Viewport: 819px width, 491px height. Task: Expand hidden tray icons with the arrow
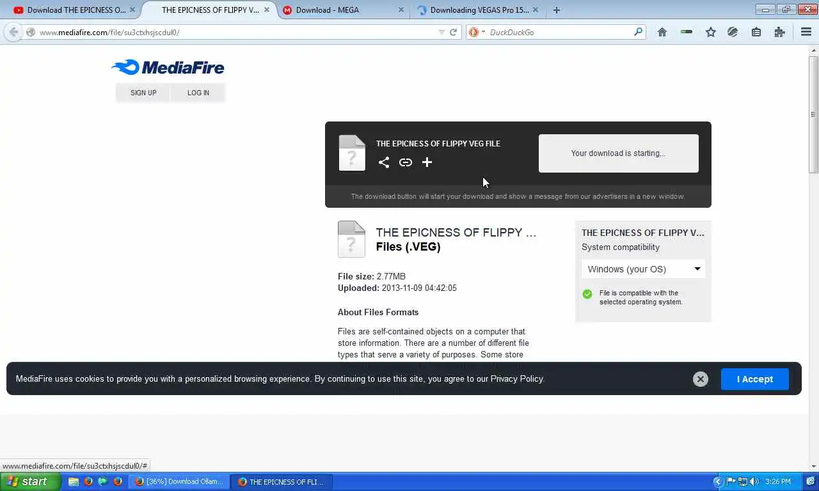click(x=718, y=482)
